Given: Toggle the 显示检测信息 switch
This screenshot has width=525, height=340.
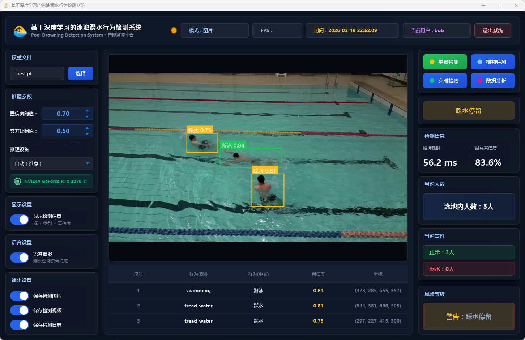Looking at the screenshot, I should click(x=20, y=220).
